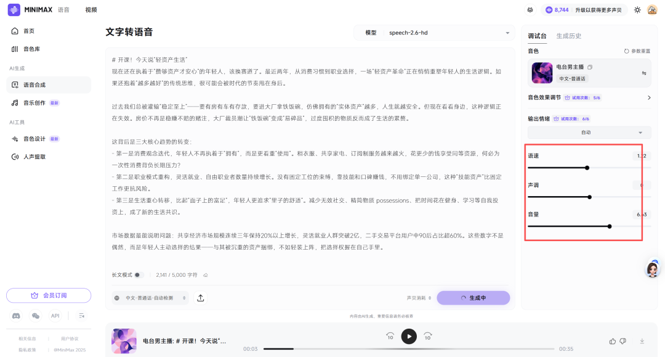
Task: Click the Discord icon
Action: coord(16,316)
